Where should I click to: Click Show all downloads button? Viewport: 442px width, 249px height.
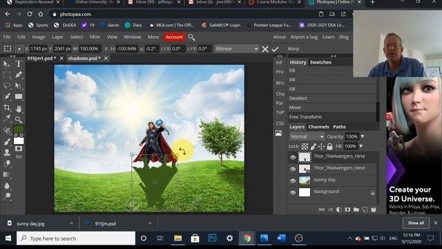[416, 223]
